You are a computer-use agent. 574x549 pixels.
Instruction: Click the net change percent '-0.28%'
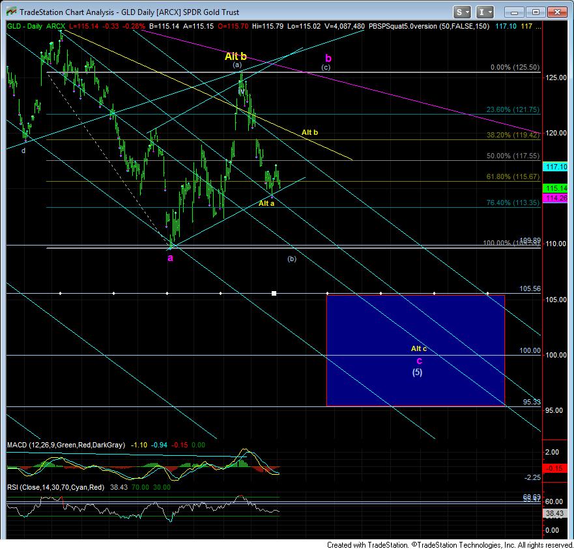134,26
